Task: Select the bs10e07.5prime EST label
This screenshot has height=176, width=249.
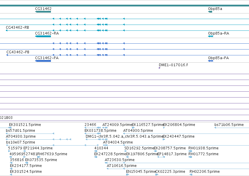Action: pos(21,142)
